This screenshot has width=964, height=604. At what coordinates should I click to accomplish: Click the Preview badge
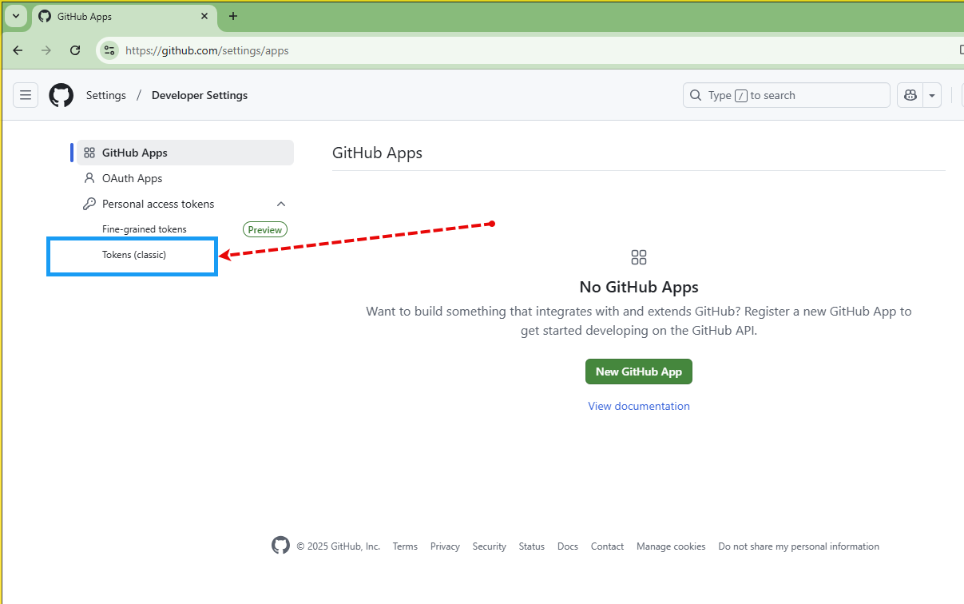(x=265, y=229)
